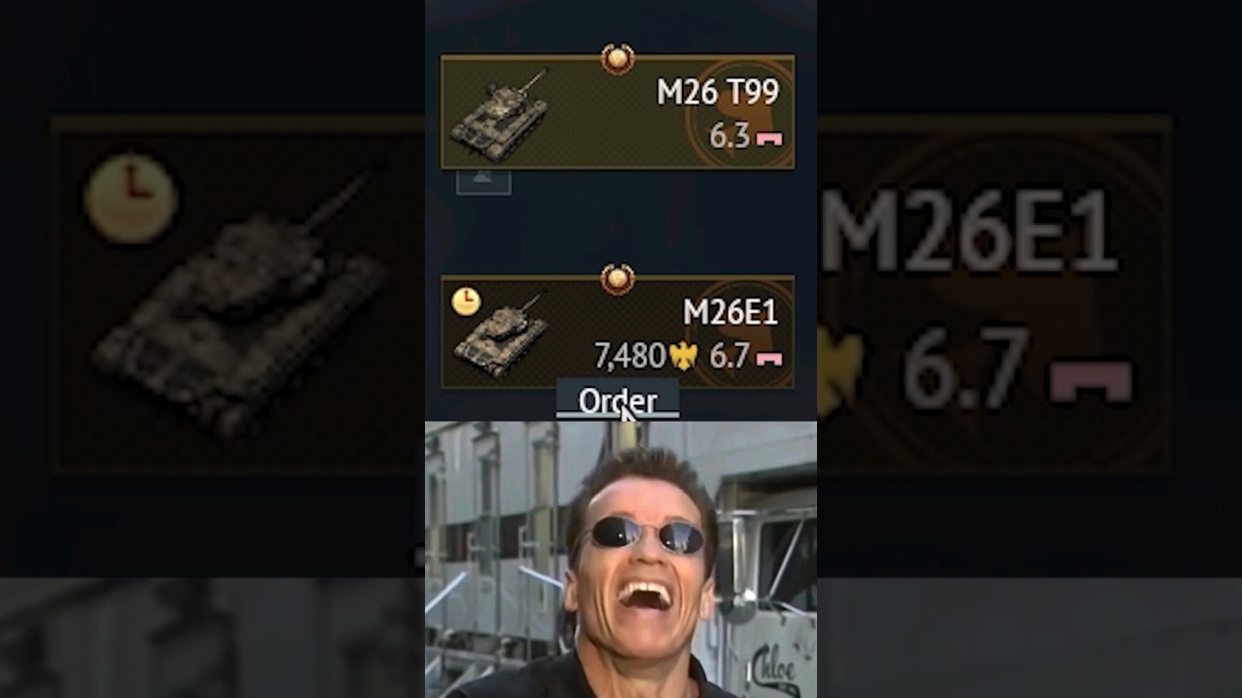The image size is (1242, 698).
Task: Select the M26 T99 vehicle name label
Action: pos(718,92)
